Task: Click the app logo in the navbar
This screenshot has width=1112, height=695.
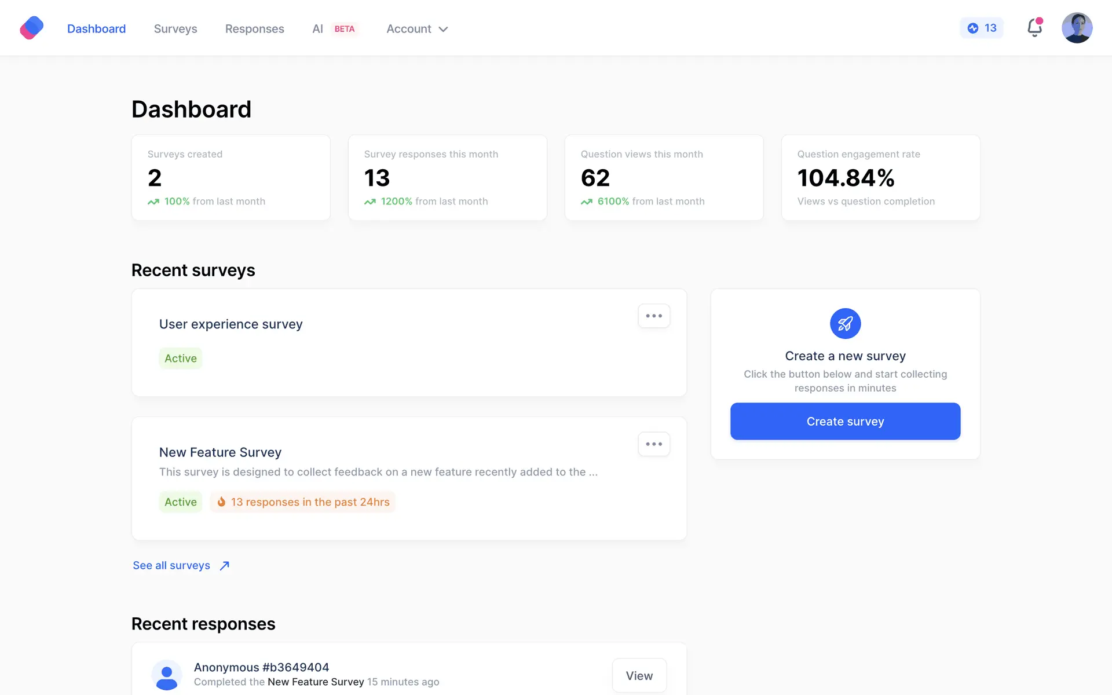Action: 32,28
